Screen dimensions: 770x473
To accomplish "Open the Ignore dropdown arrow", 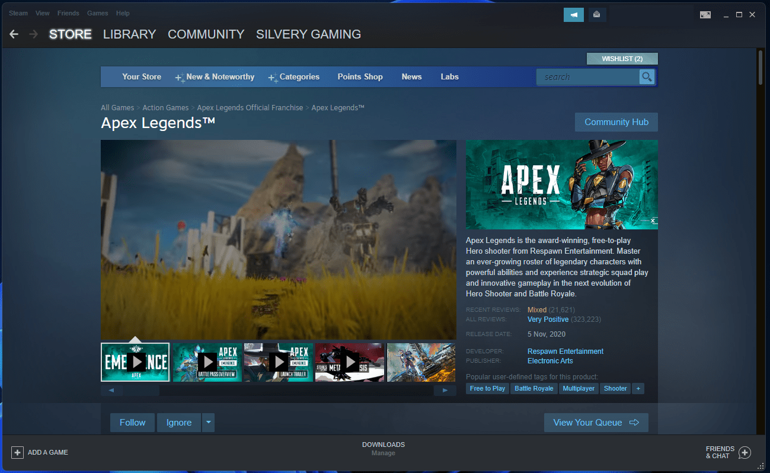I will (x=208, y=423).
